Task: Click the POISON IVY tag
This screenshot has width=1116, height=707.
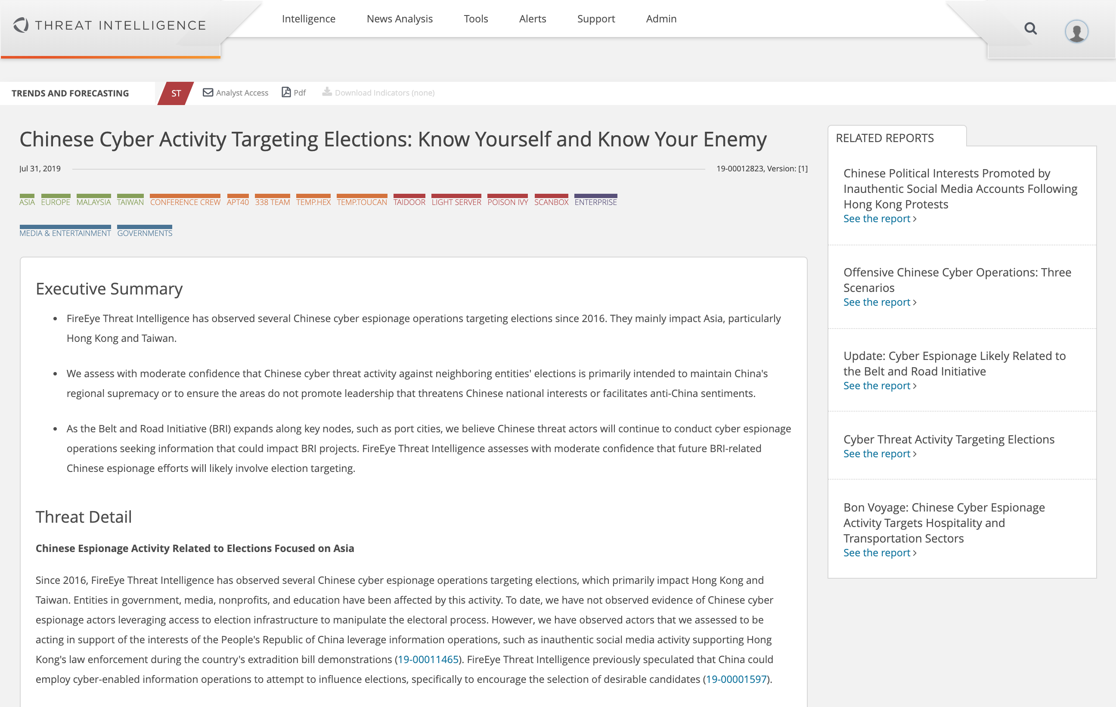Action: (508, 200)
